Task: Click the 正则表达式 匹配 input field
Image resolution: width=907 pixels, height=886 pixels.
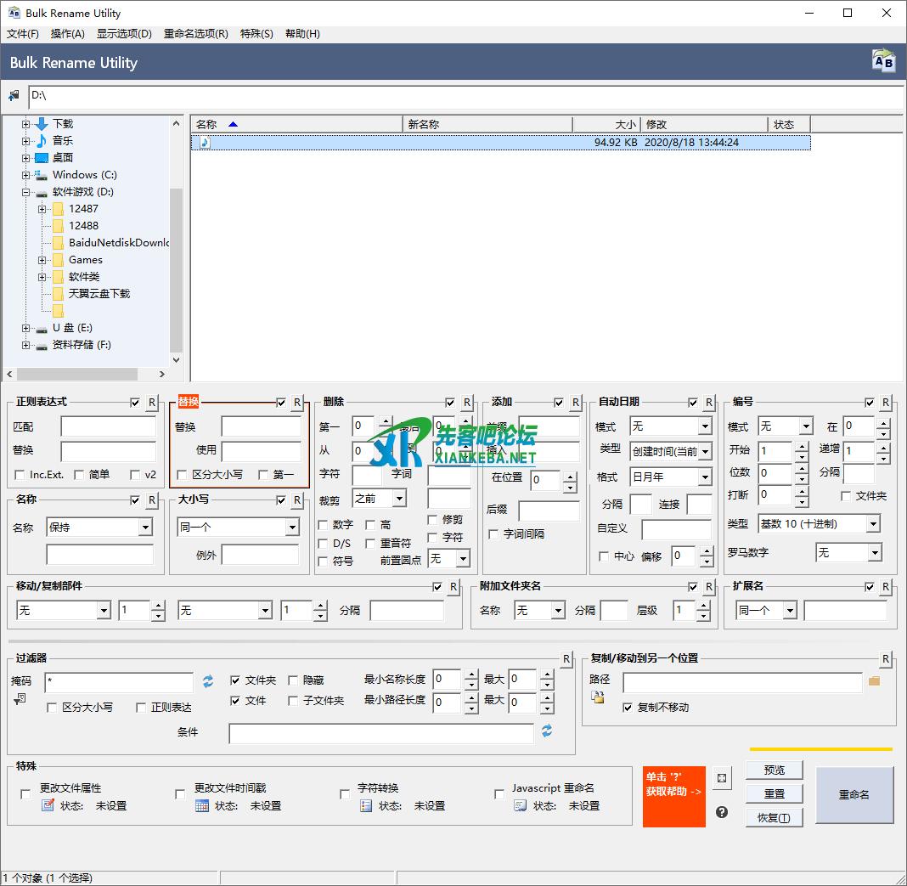Action: (x=108, y=426)
